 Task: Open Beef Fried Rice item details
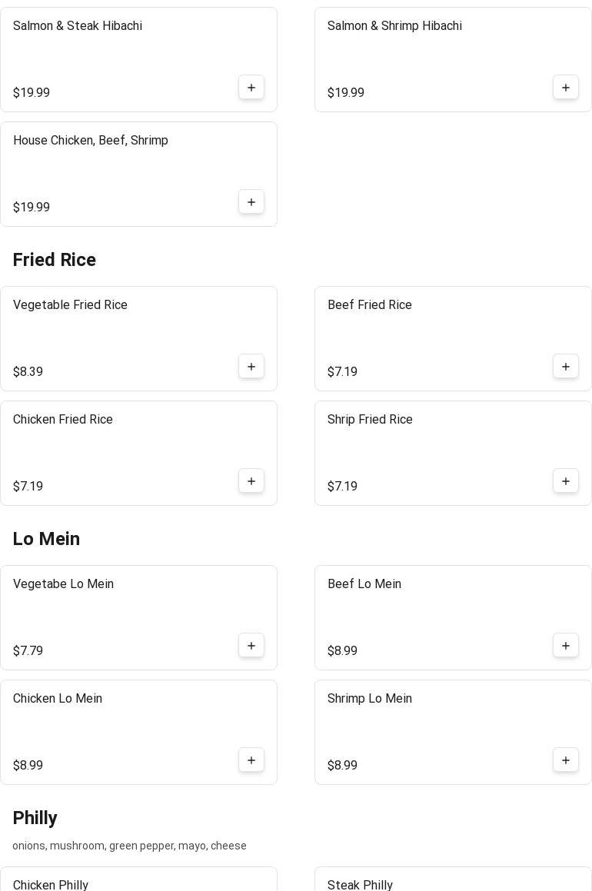370,305
